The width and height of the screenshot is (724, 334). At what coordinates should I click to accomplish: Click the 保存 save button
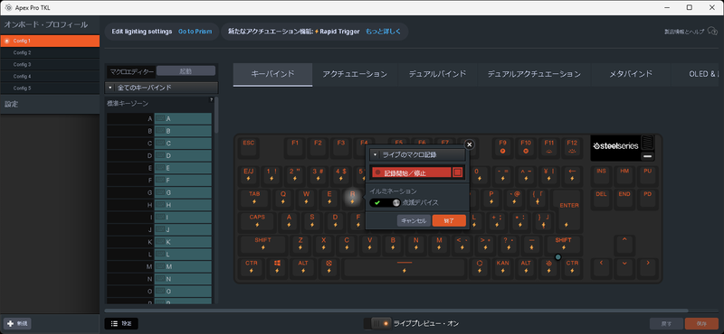[x=702, y=323]
